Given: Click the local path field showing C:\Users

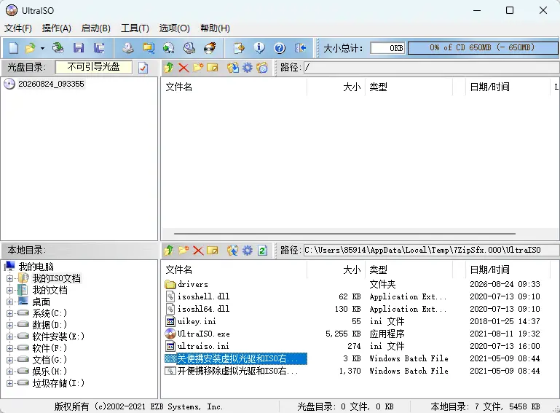Looking at the screenshot, I should pos(431,250).
